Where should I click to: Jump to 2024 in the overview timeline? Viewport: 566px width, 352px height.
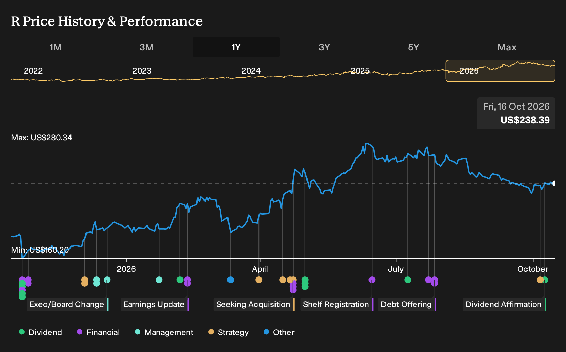[x=251, y=71]
